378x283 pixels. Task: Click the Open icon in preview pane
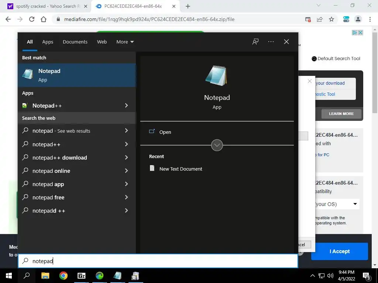pyautogui.click(x=152, y=132)
